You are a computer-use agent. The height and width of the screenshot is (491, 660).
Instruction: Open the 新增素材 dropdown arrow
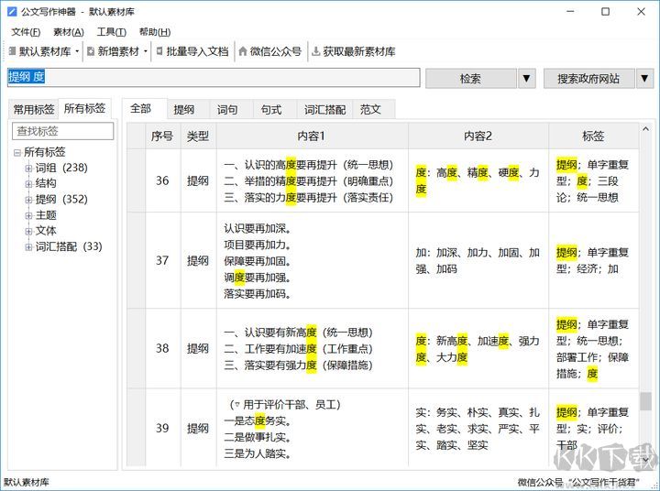[145, 51]
